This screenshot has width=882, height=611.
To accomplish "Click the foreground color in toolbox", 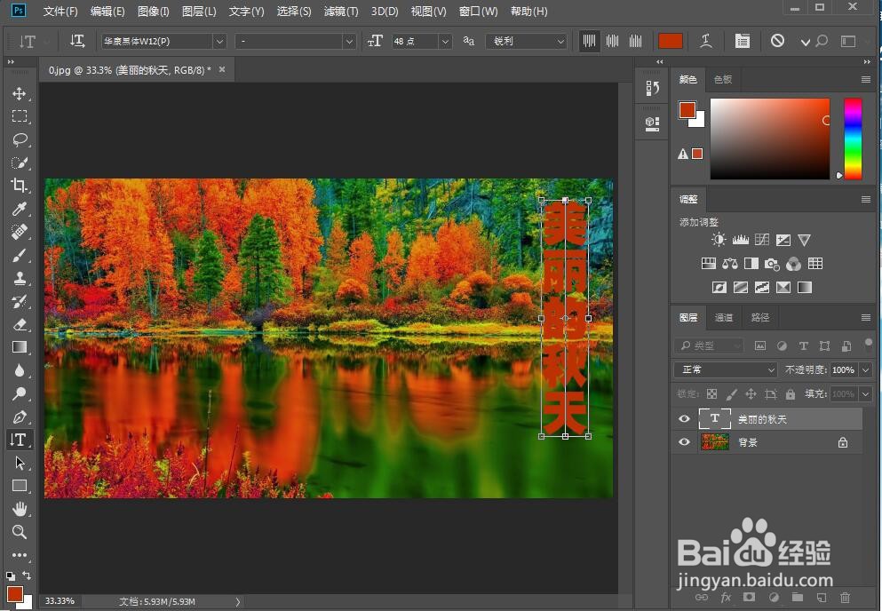I will 14,594.
